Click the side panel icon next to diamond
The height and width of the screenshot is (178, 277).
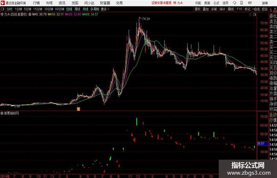click(254, 15)
